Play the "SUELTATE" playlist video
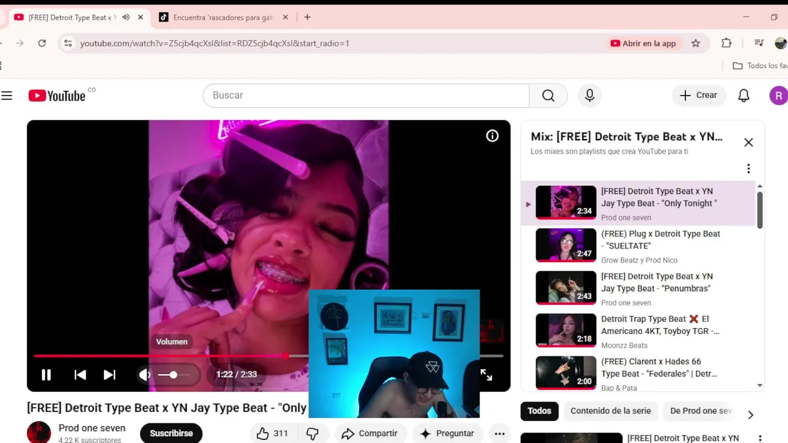 point(638,246)
